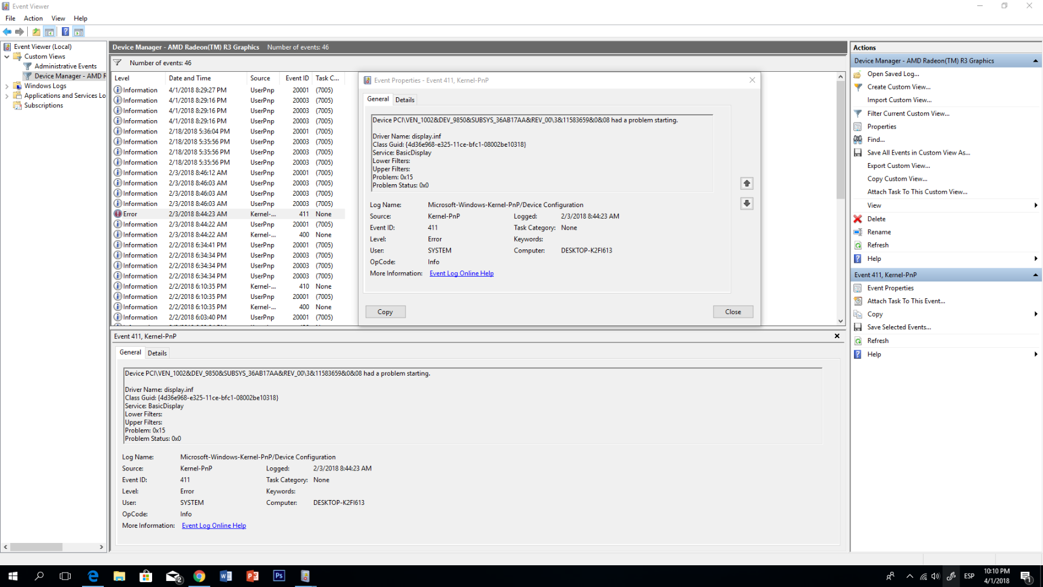Image resolution: width=1043 pixels, height=587 pixels.
Task: Click the left tree pane horizontal scrollbar
Action: tap(36, 547)
